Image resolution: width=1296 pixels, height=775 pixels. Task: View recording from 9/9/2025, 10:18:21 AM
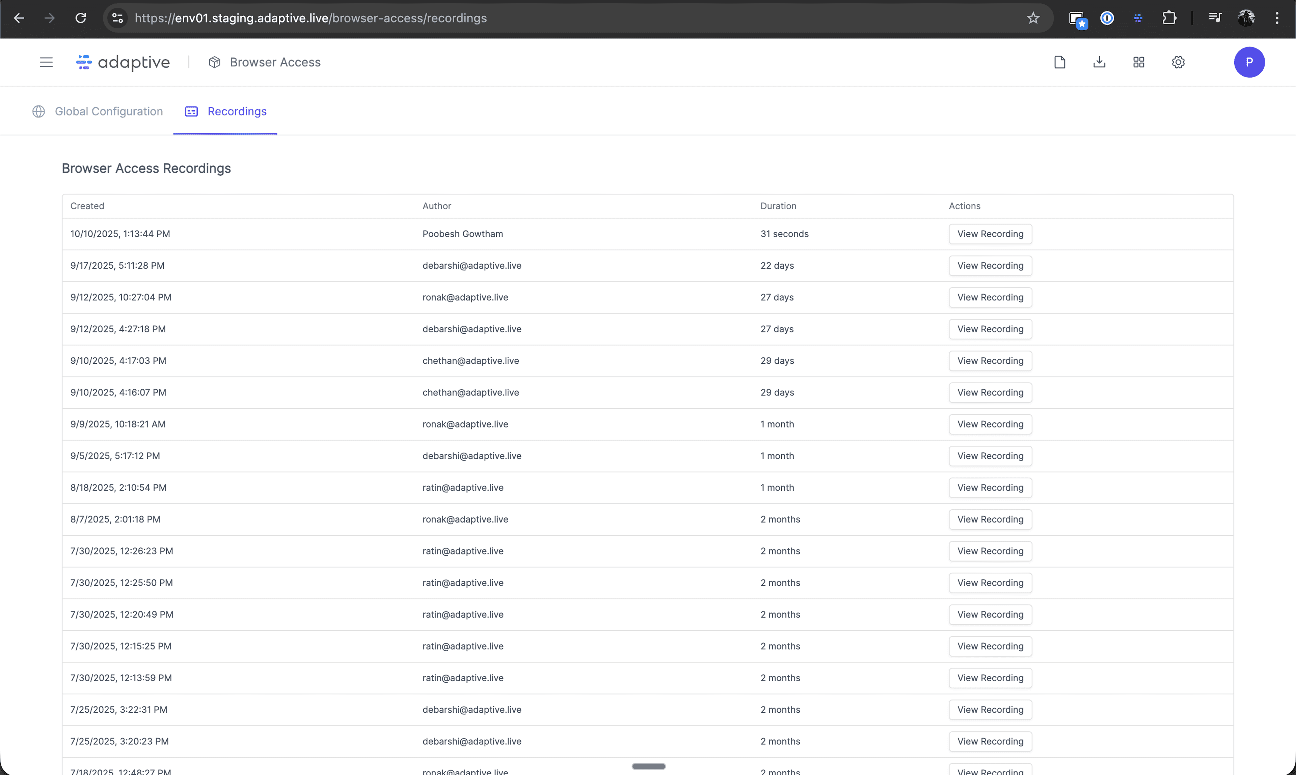tap(990, 424)
